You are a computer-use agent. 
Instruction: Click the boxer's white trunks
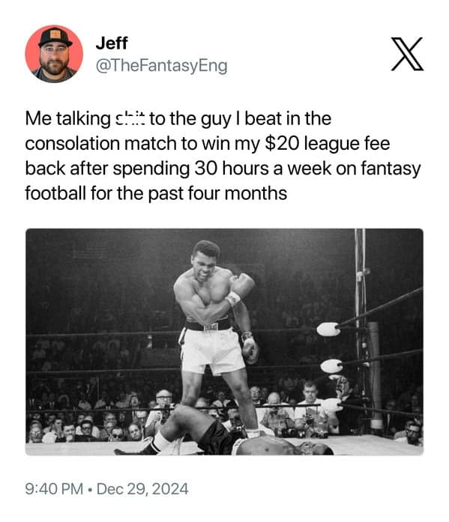click(x=213, y=350)
